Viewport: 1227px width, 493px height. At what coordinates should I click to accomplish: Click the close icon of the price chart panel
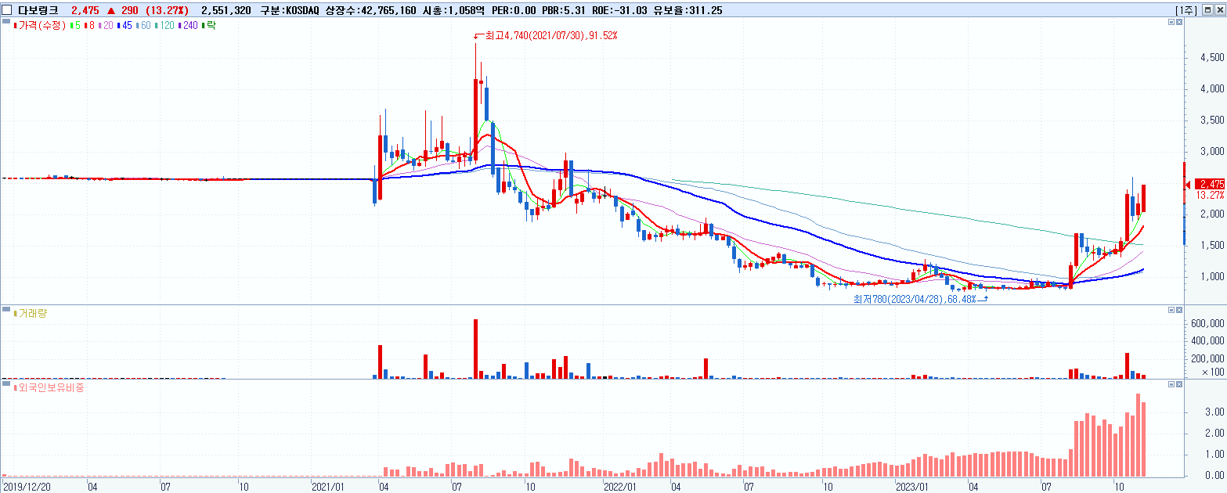click(1181, 23)
